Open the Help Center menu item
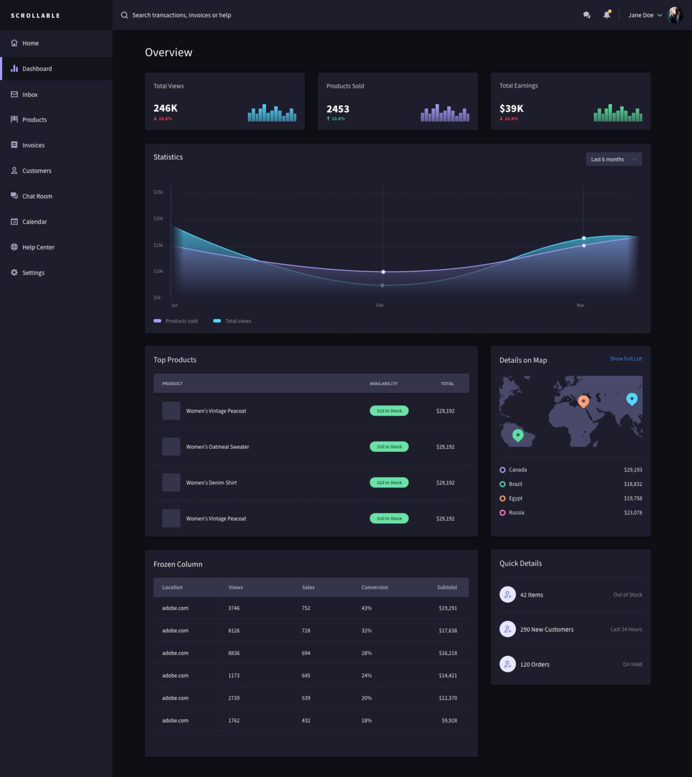Image resolution: width=692 pixels, height=777 pixels. coord(38,247)
